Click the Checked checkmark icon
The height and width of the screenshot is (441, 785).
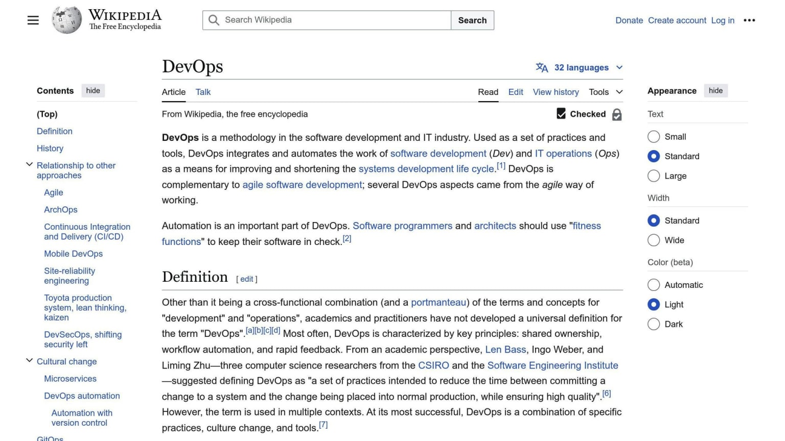click(x=561, y=113)
